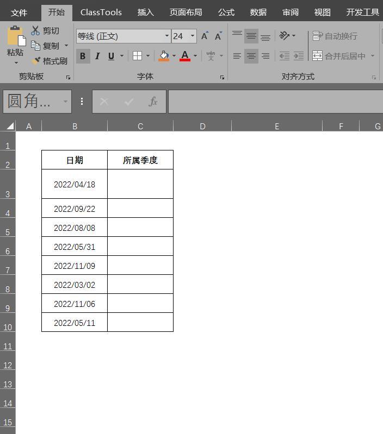
Task: Toggle vertical middle alignment
Action: pos(251,36)
